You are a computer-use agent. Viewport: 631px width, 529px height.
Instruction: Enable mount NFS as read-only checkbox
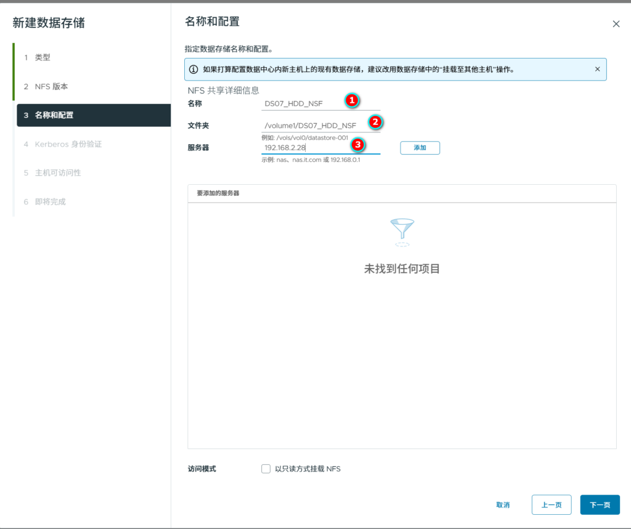pos(266,469)
